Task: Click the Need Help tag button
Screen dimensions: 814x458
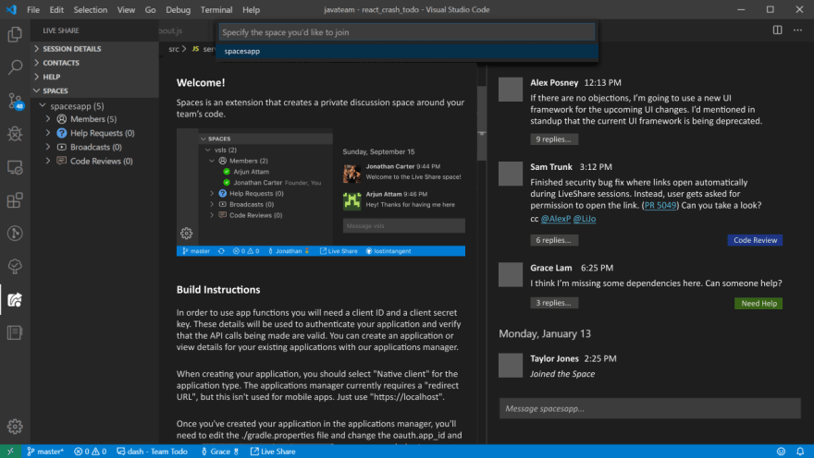Action: [758, 303]
